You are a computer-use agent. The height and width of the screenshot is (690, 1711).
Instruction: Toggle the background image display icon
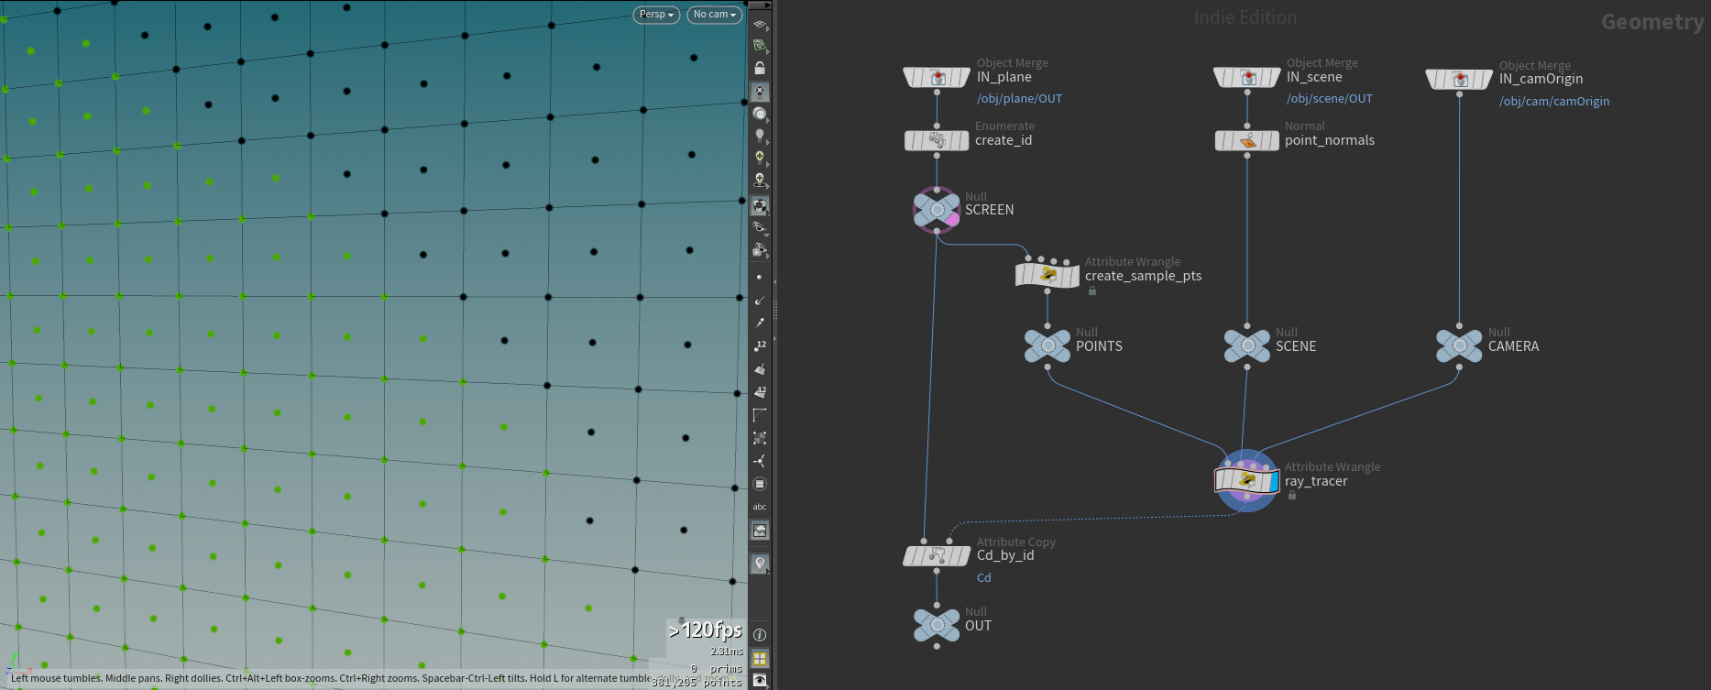pos(760,531)
